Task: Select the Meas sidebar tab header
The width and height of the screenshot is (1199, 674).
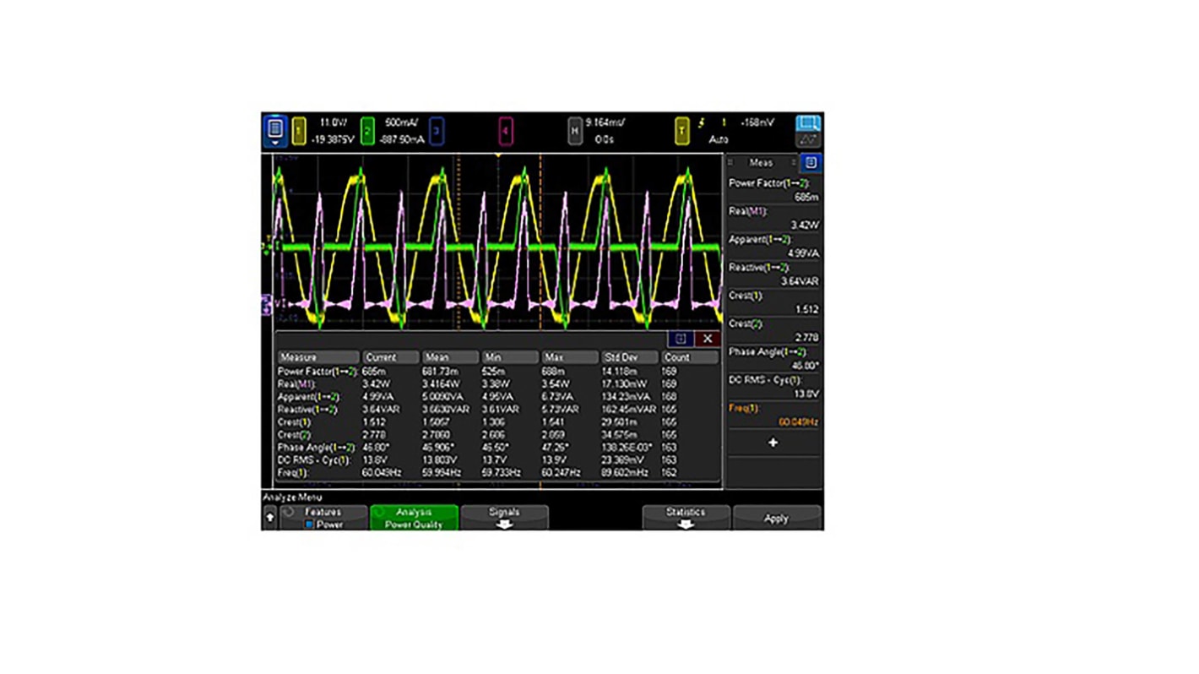Action: tap(761, 162)
